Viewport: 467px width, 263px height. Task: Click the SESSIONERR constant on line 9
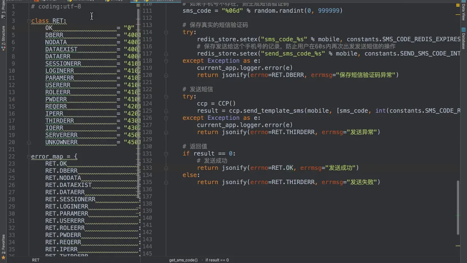[63, 64]
